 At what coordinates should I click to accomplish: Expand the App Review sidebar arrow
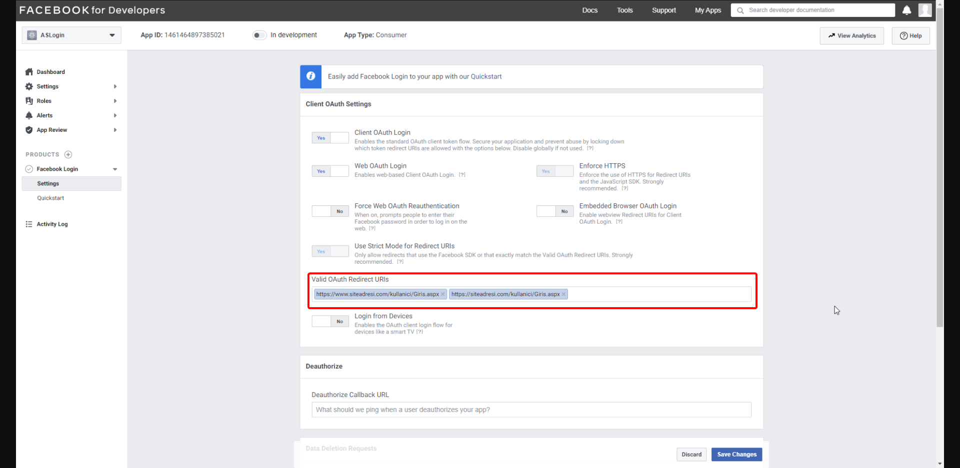[115, 130]
